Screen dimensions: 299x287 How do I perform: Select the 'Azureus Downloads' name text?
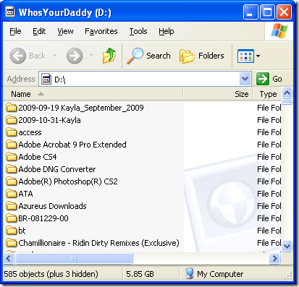(x=52, y=206)
